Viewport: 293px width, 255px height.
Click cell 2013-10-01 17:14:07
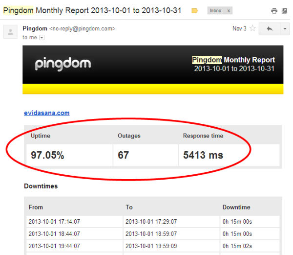[x=54, y=222]
